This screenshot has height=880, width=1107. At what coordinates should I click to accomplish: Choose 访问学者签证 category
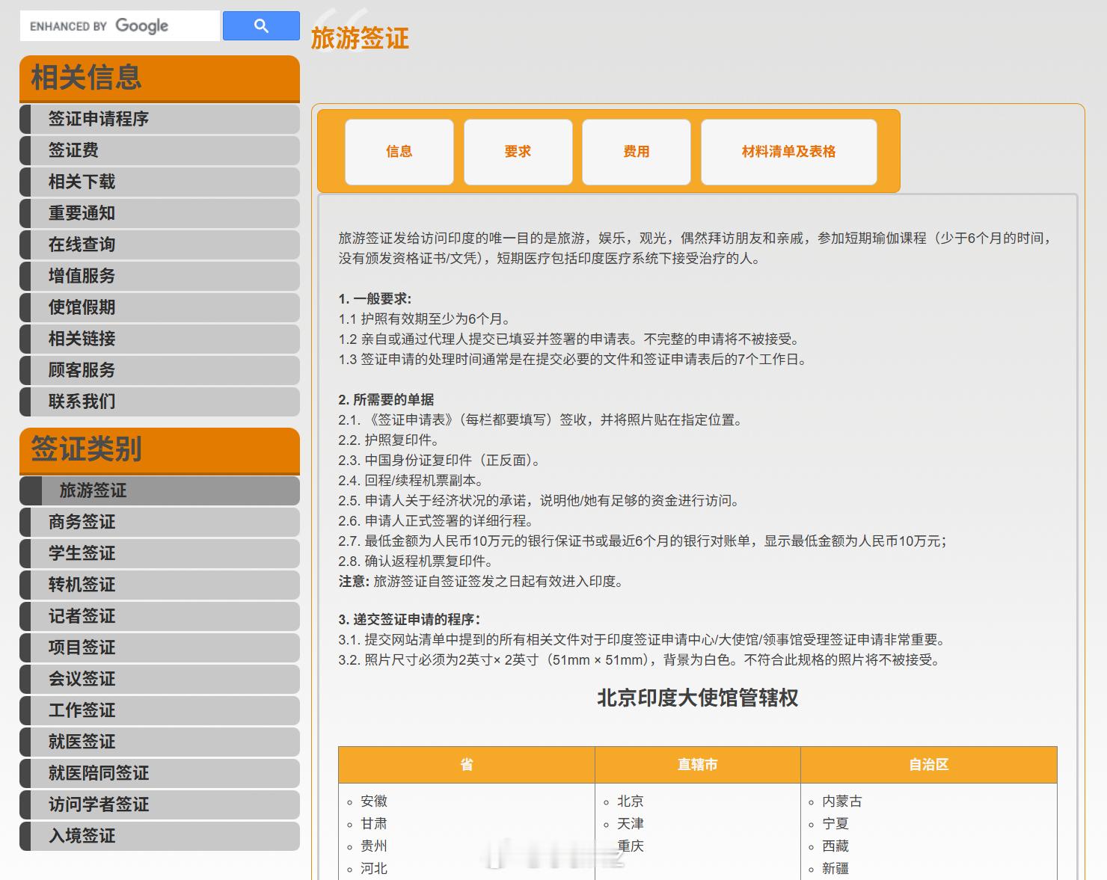click(x=159, y=804)
